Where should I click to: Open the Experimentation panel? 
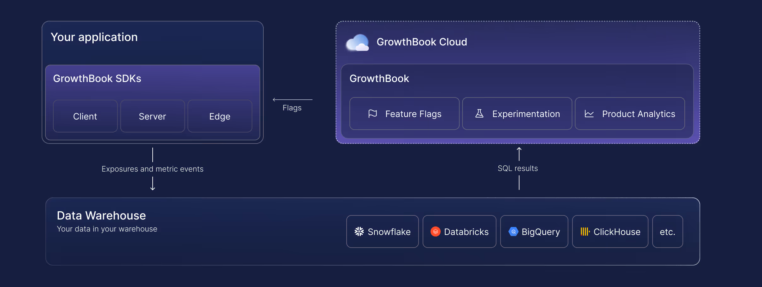pyautogui.click(x=517, y=114)
